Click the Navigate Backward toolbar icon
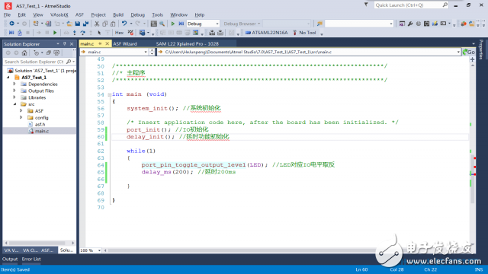Viewport: 488px width, 274px height. click(12, 24)
